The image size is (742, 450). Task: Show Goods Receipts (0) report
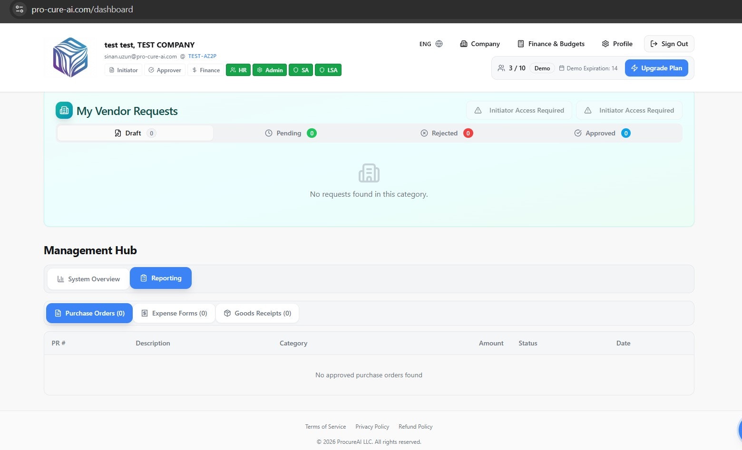pyautogui.click(x=257, y=313)
